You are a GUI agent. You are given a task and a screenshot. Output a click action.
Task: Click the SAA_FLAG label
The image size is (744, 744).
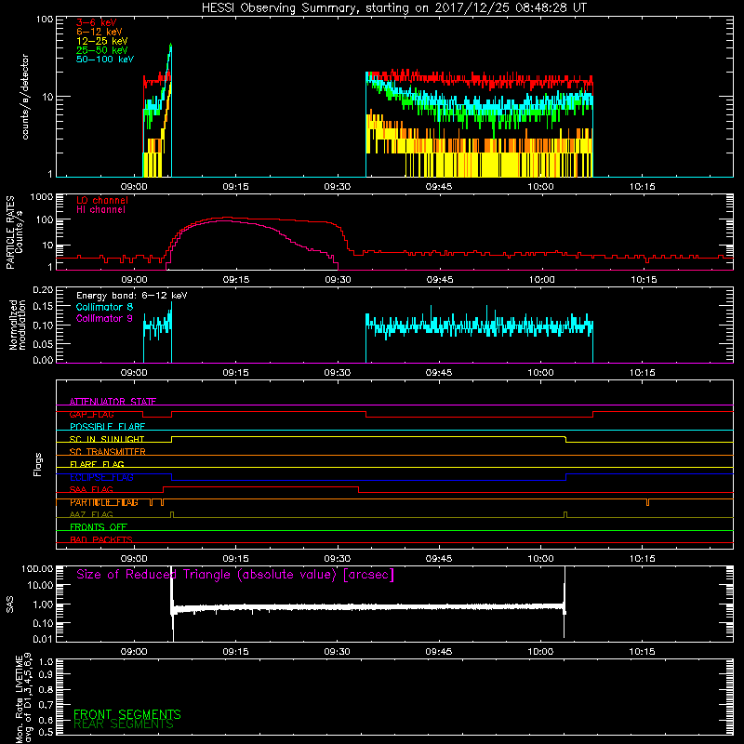pyautogui.click(x=91, y=489)
